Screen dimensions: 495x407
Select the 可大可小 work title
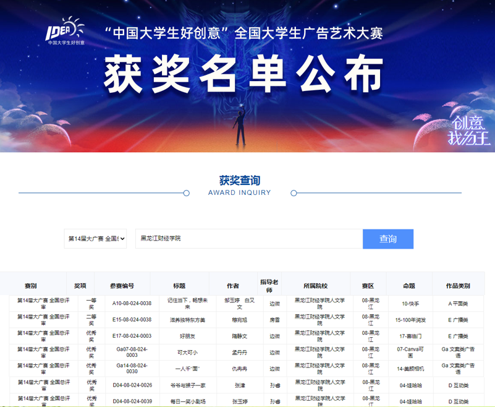[x=188, y=352]
